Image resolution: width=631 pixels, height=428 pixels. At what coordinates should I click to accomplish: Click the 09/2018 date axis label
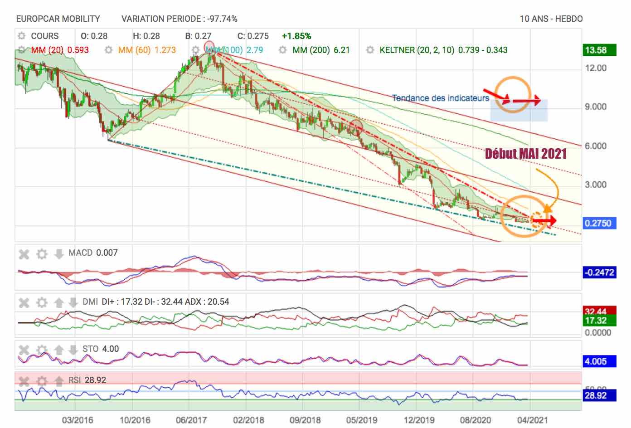coord(305,420)
